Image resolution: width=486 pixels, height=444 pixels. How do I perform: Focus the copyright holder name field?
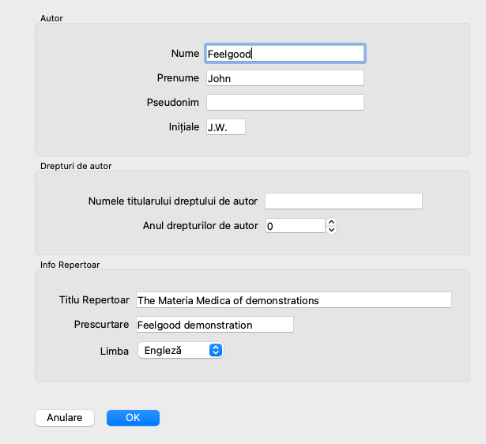click(x=344, y=201)
